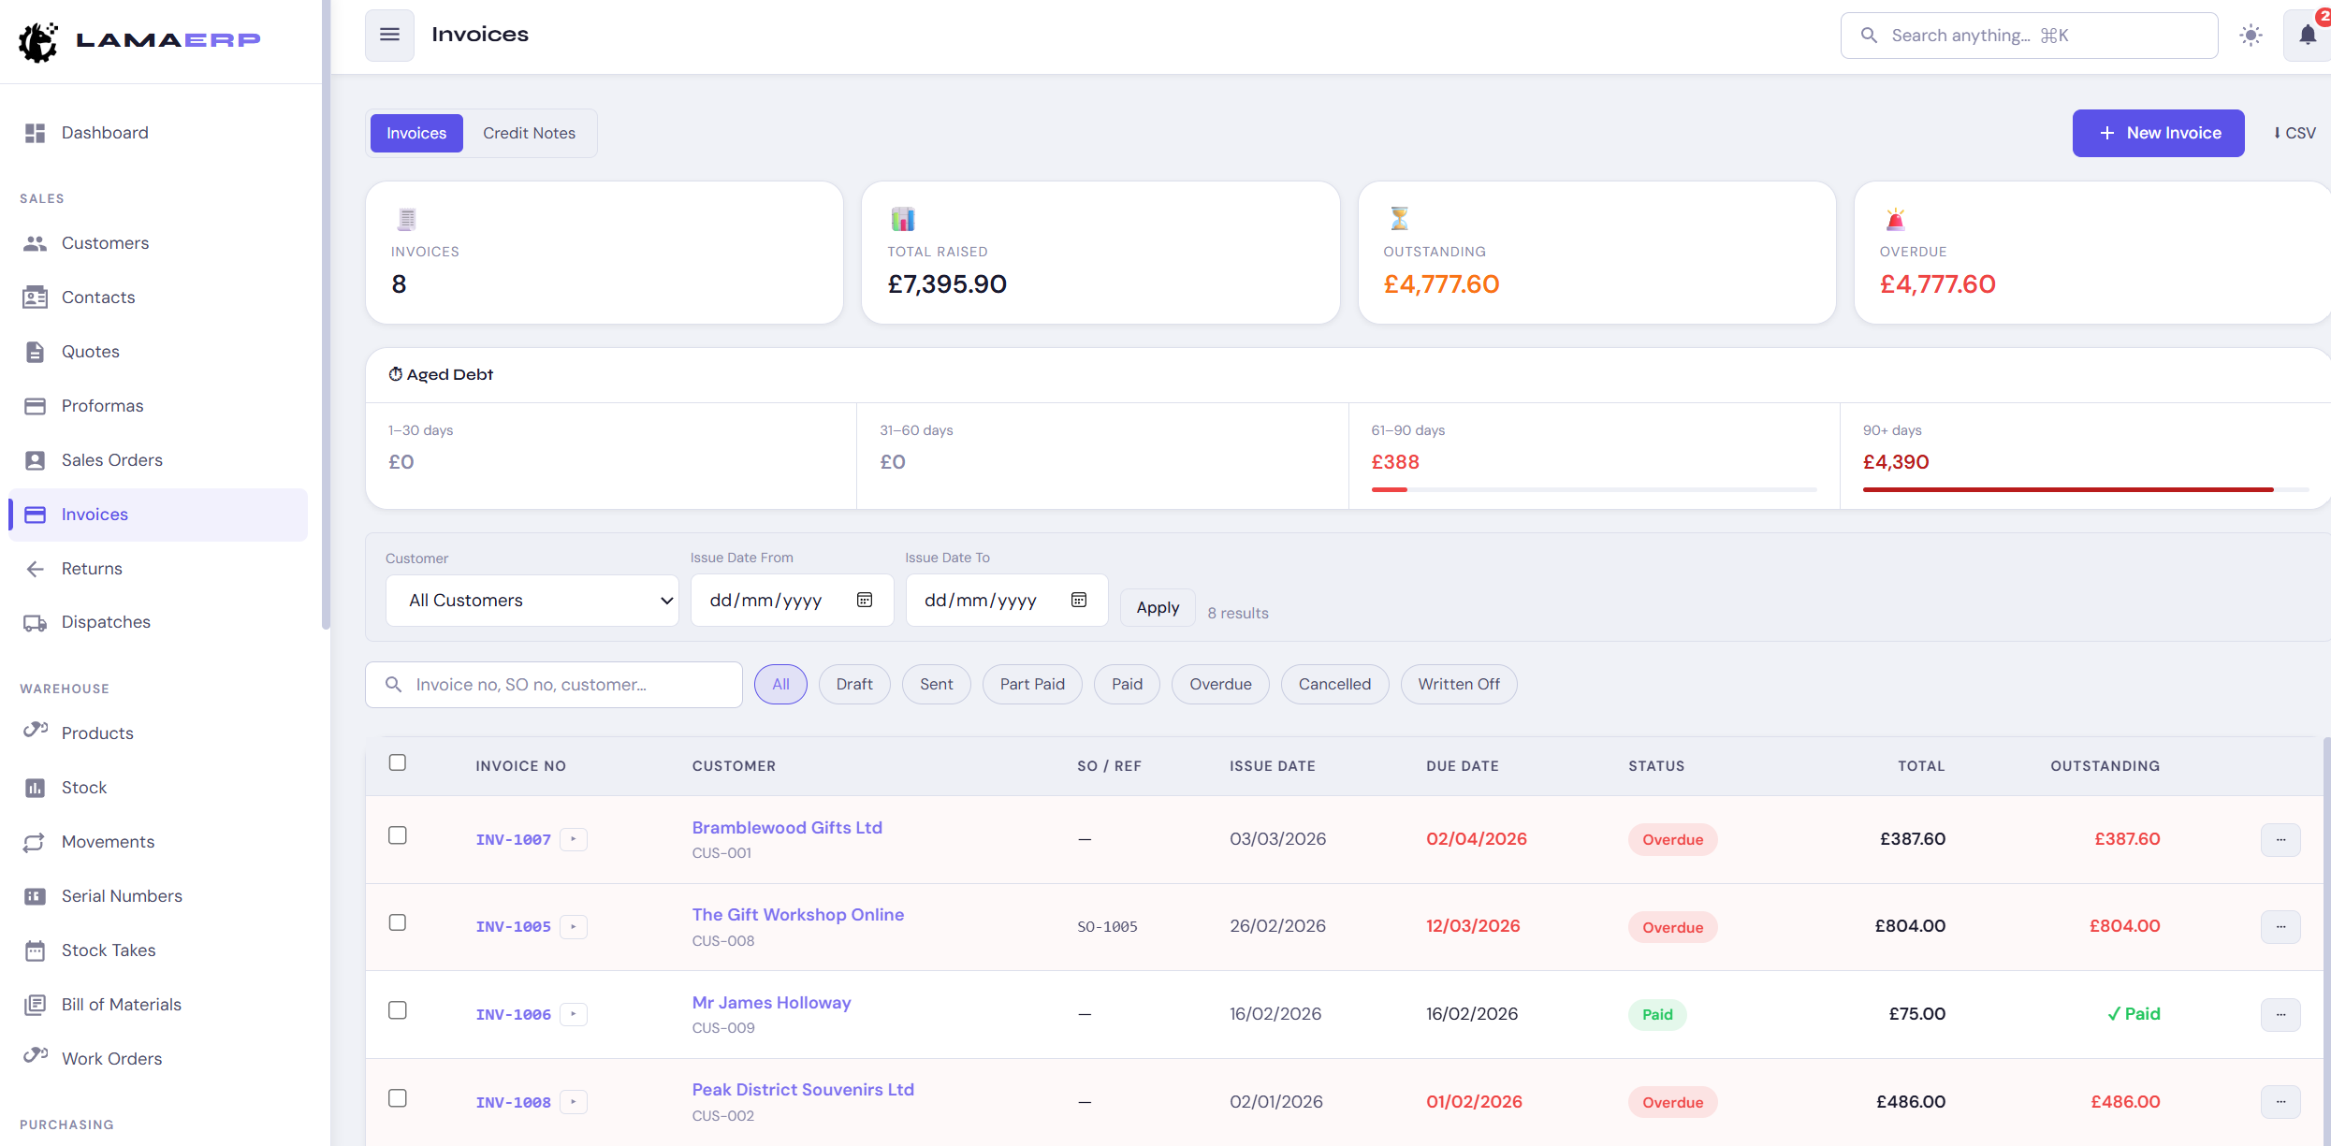The height and width of the screenshot is (1146, 2331).
Task: Click the 61–90 days aged debt bar
Action: 1594,489
